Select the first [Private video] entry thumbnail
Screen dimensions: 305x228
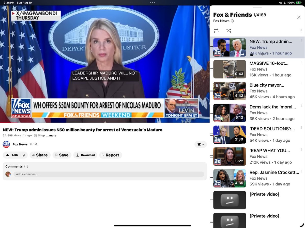click(230, 200)
